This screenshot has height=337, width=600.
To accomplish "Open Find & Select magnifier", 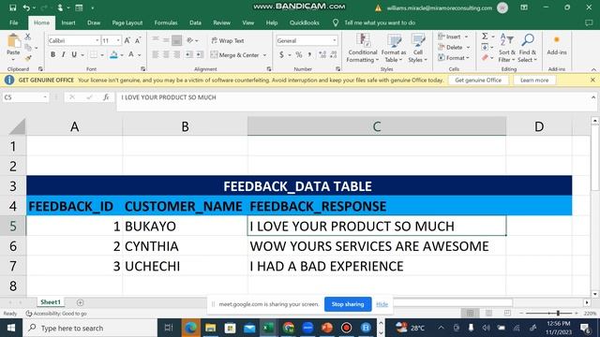I will [x=528, y=48].
